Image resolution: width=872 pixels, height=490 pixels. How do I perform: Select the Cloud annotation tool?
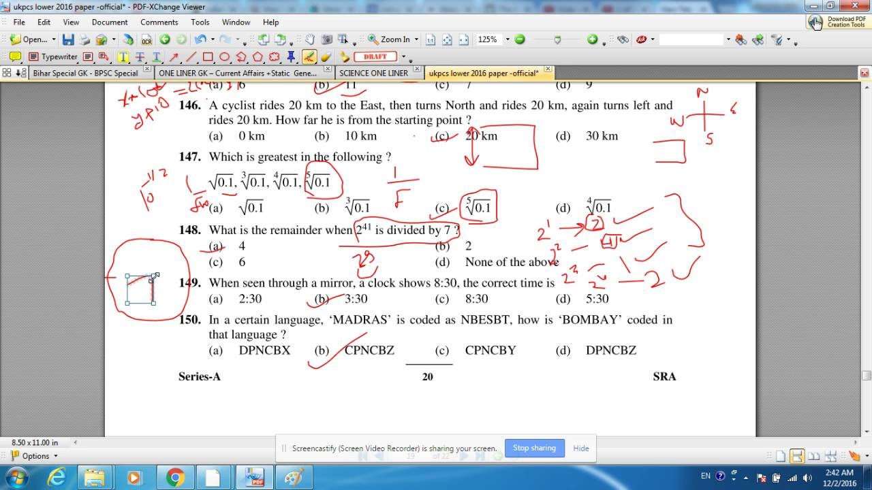pyautogui.click(x=275, y=56)
